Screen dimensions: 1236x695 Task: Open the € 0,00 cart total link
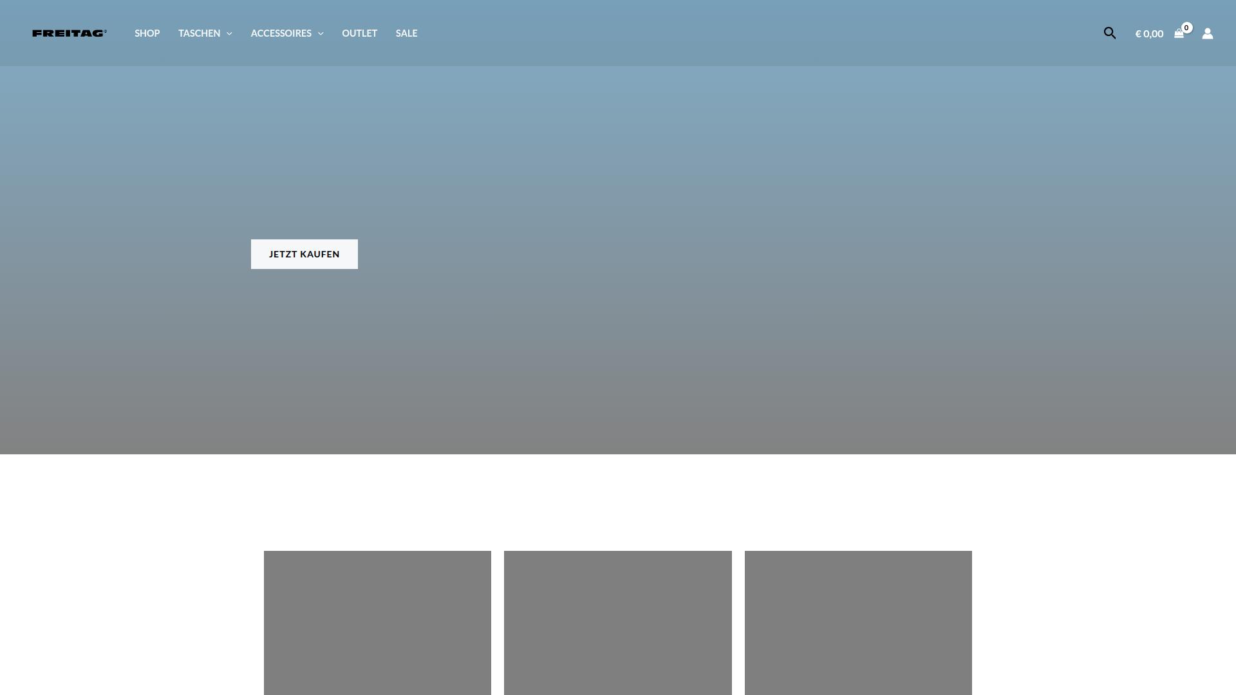[x=1149, y=33]
